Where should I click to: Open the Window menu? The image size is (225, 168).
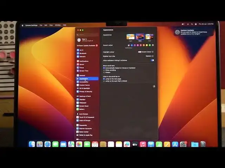58,25
